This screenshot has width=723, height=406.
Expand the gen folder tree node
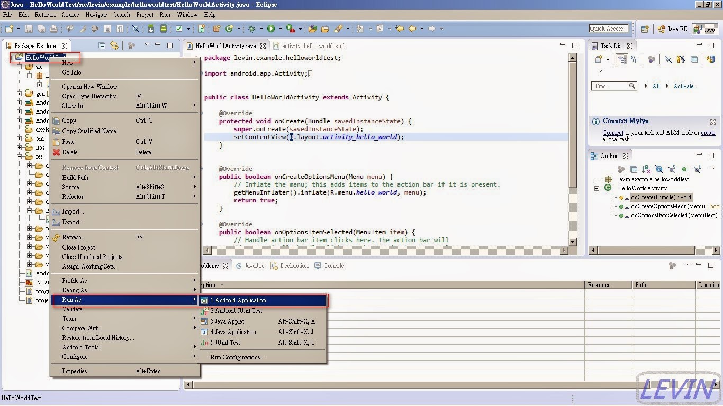point(20,94)
